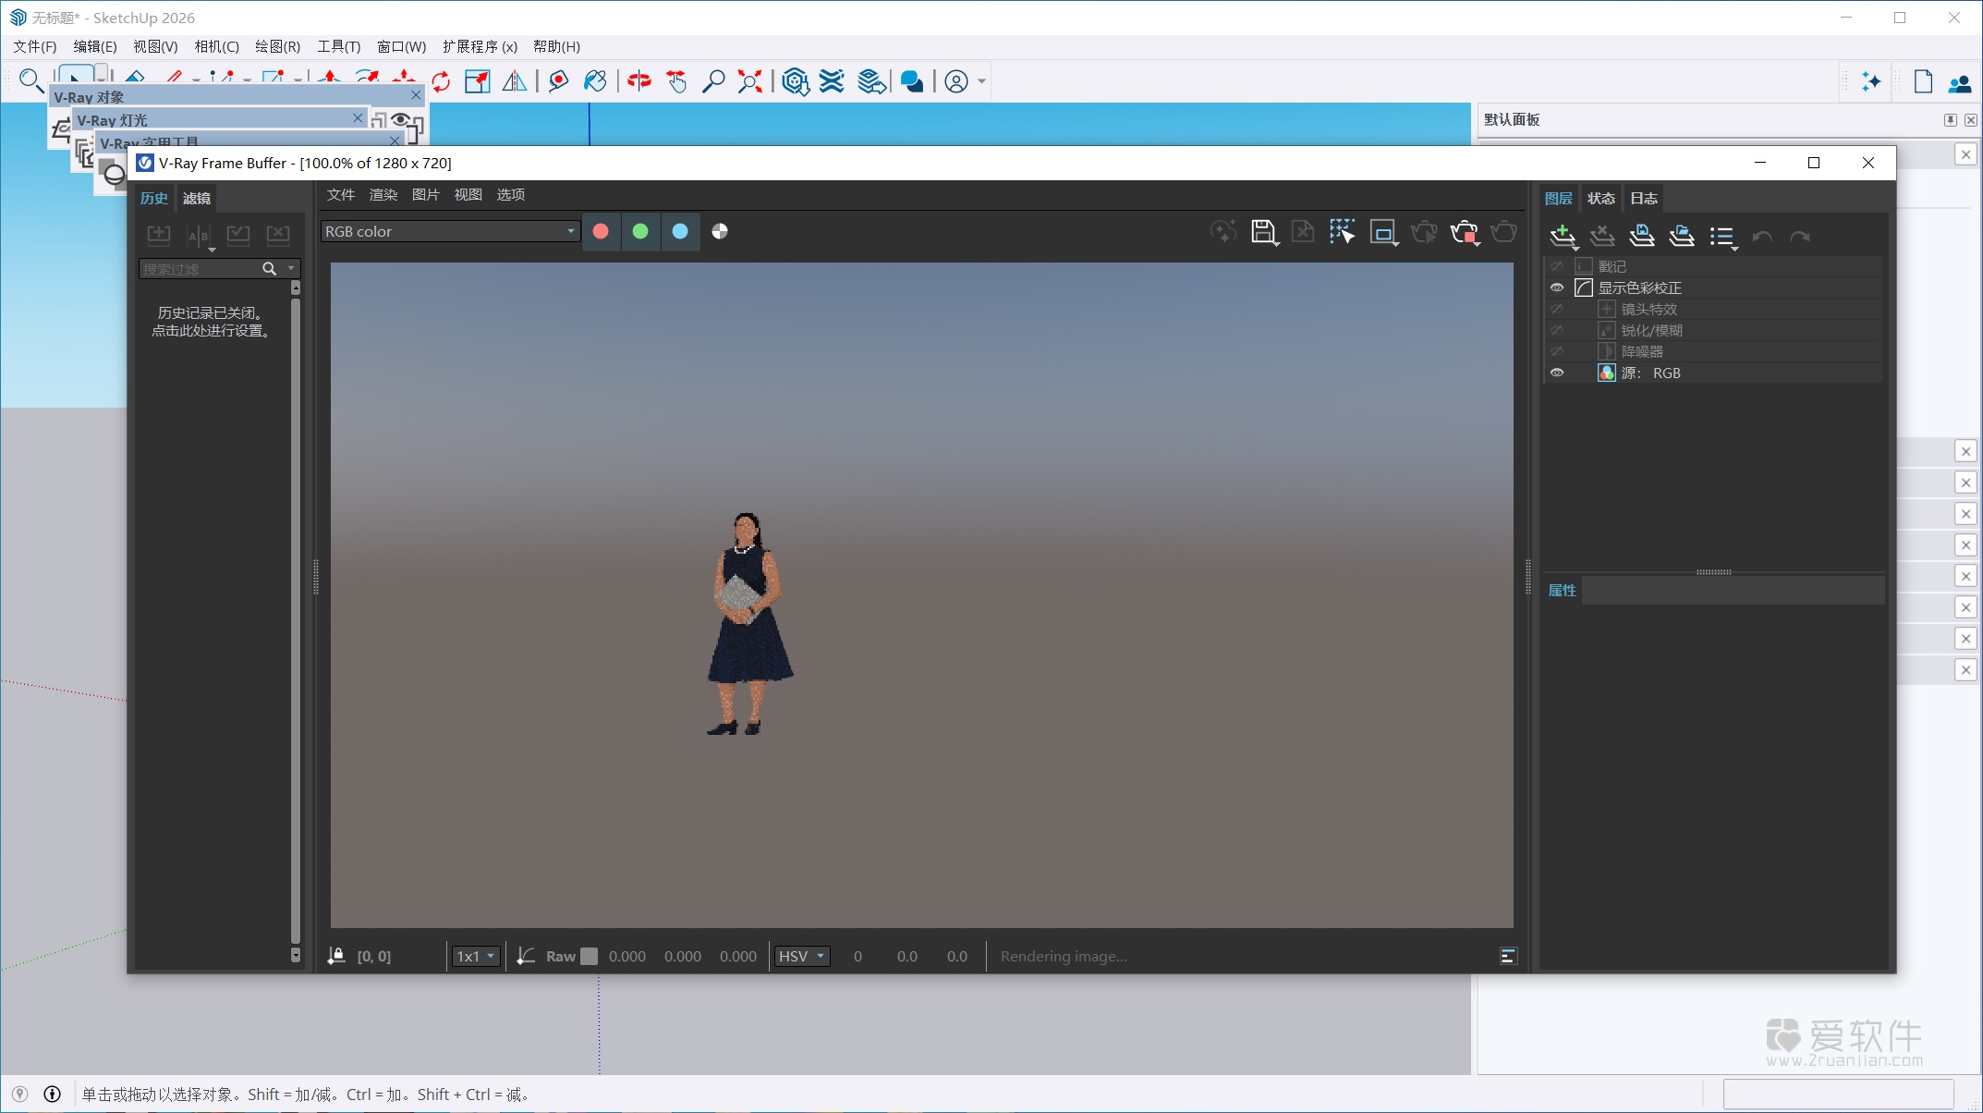Toggle visibility of the 显示色彩校正 layer
The image size is (1983, 1113).
click(1556, 287)
